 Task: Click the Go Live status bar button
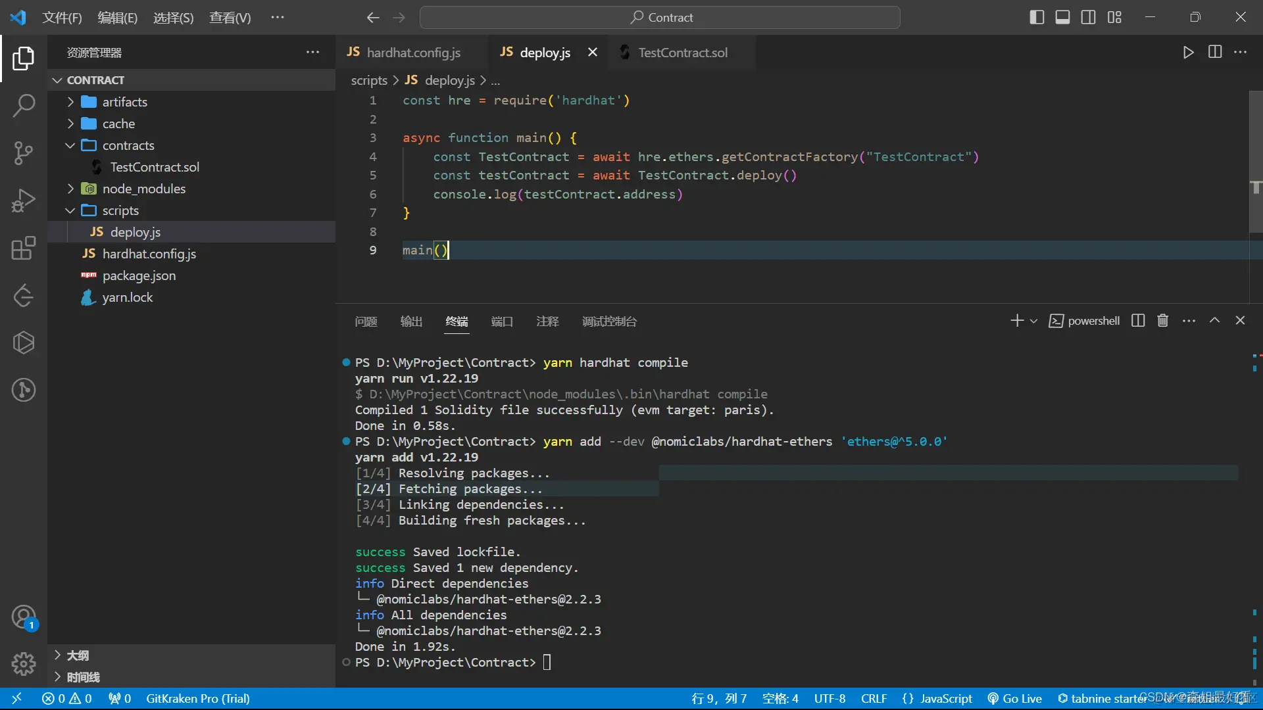[x=1015, y=699]
